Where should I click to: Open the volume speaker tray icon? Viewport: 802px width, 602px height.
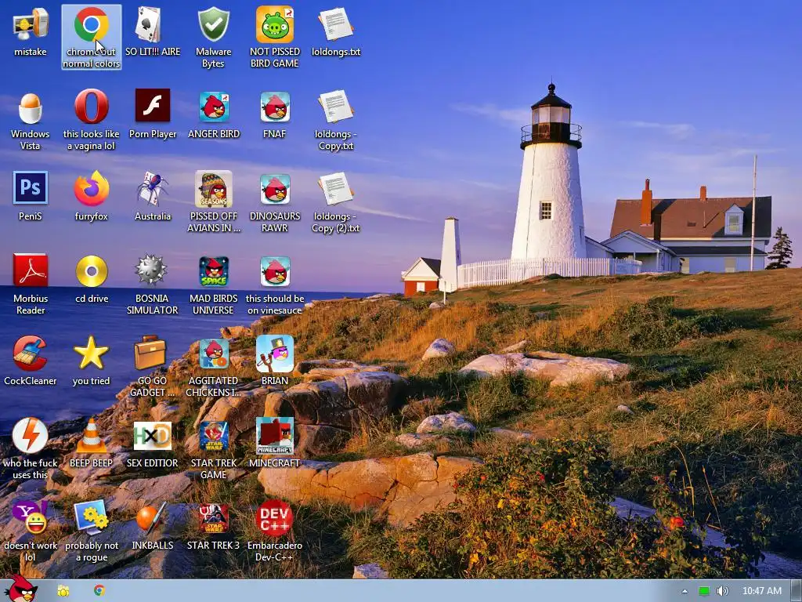(x=723, y=591)
